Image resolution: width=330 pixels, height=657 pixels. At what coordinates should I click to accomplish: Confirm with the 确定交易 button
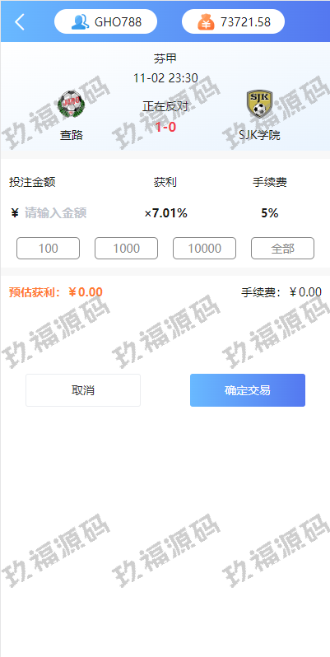coord(248,390)
